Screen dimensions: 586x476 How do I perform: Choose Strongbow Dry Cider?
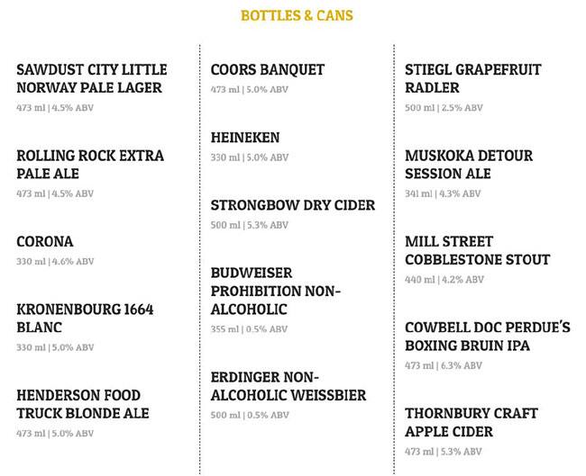(292, 205)
